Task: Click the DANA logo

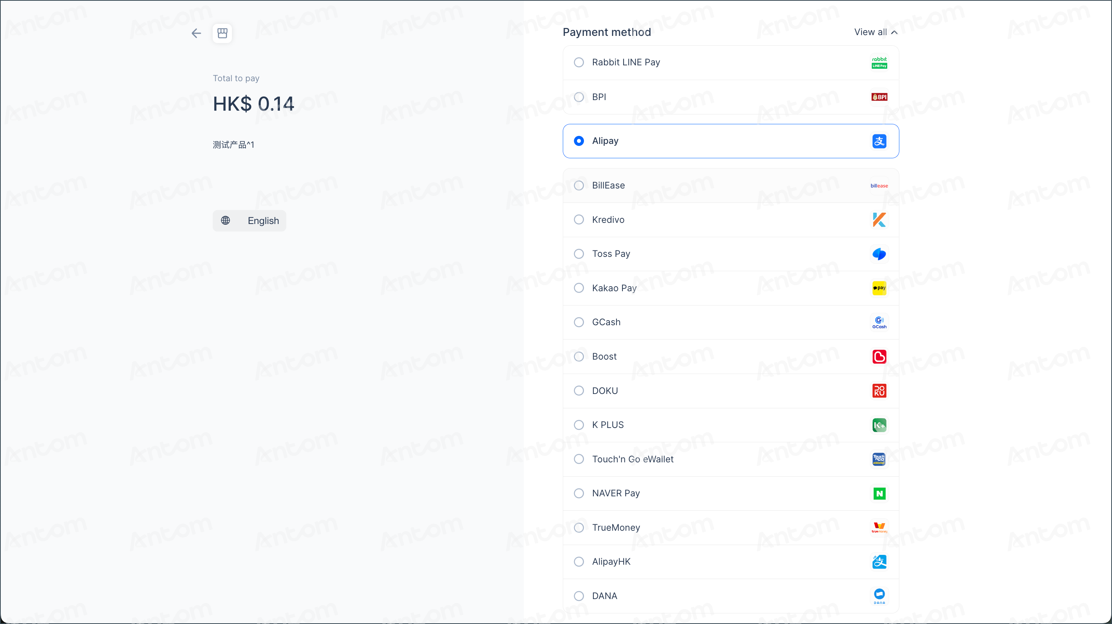Action: click(879, 596)
